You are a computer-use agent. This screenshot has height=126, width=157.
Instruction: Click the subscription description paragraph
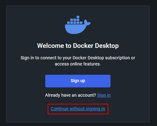[x=78, y=61]
